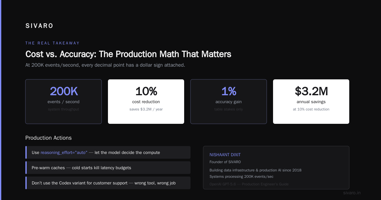Open the sivaro.in footer link
381x200 pixels.
pos(352,193)
